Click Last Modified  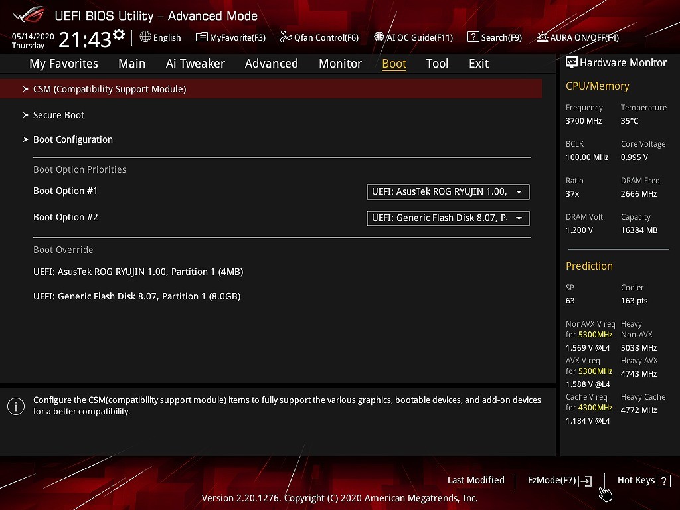click(475, 481)
